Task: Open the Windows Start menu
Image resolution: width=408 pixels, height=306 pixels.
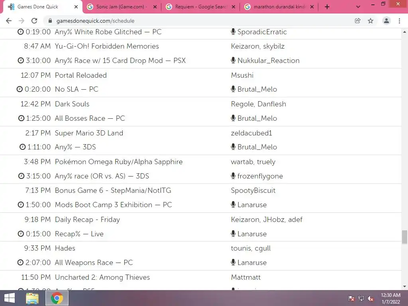Action: point(10,298)
